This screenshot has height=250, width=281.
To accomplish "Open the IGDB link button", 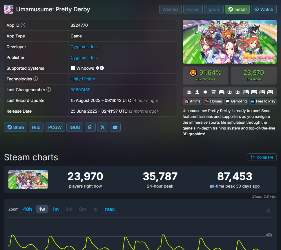I will (x=75, y=127).
